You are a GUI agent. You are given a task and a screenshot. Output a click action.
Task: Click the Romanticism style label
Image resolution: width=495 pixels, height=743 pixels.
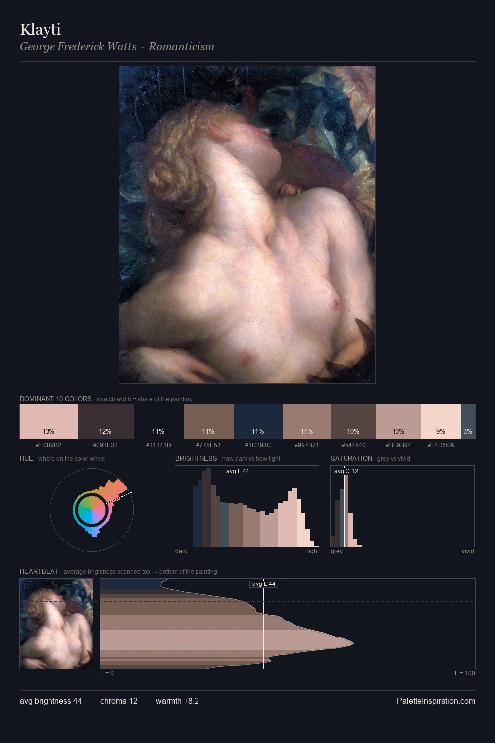coord(182,47)
